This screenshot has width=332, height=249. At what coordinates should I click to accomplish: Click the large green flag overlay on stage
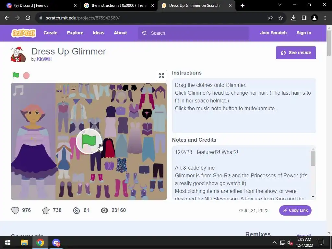[x=89, y=141]
